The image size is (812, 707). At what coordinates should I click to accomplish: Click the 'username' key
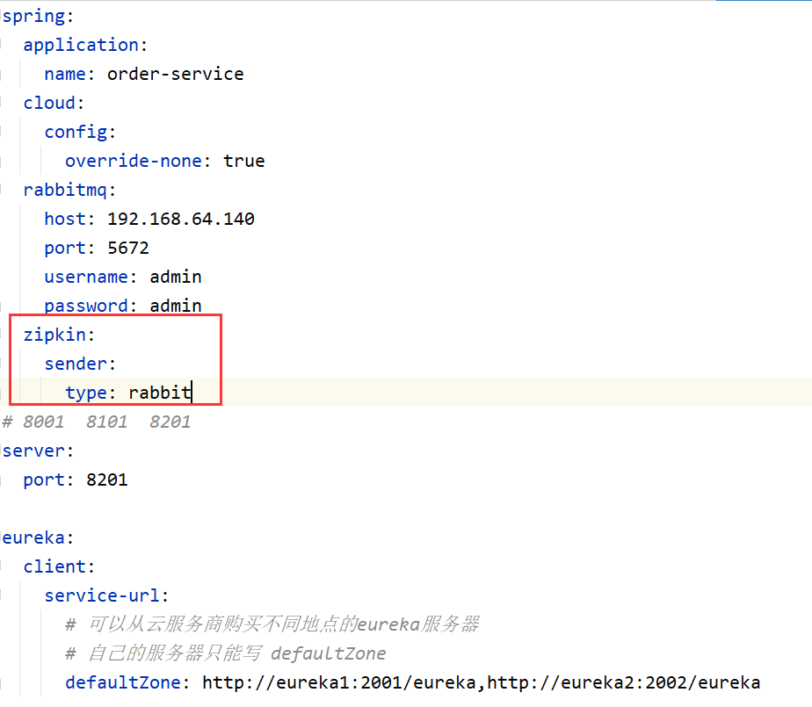pos(86,277)
